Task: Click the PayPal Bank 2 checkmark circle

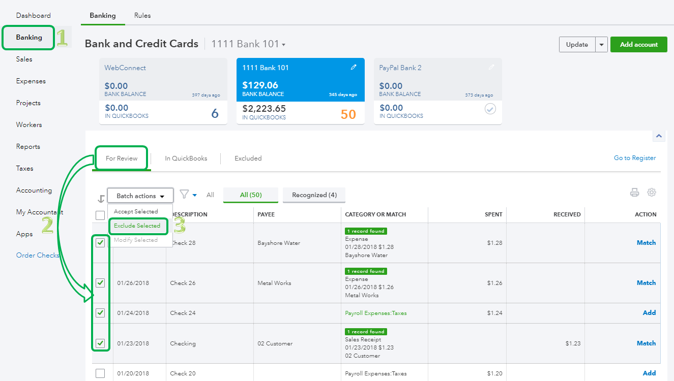Action: (x=490, y=109)
